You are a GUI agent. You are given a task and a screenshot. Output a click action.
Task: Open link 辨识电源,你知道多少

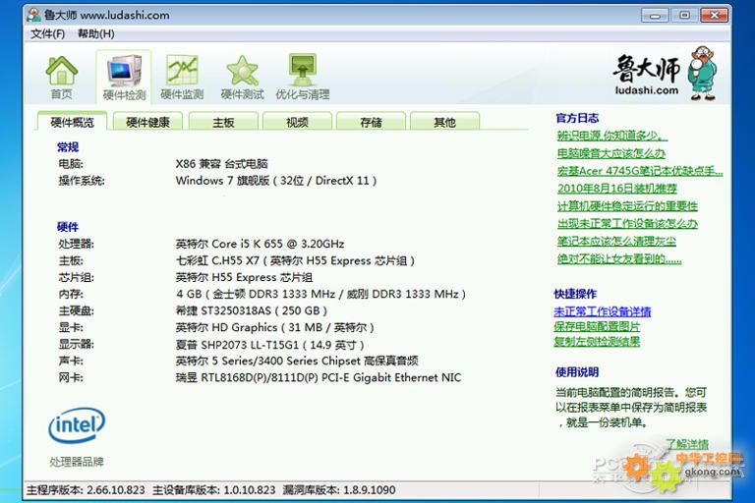click(x=612, y=136)
